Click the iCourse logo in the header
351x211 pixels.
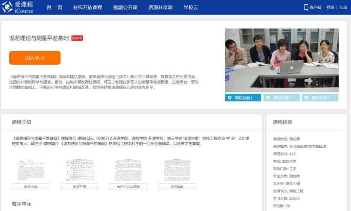[x=19, y=7]
